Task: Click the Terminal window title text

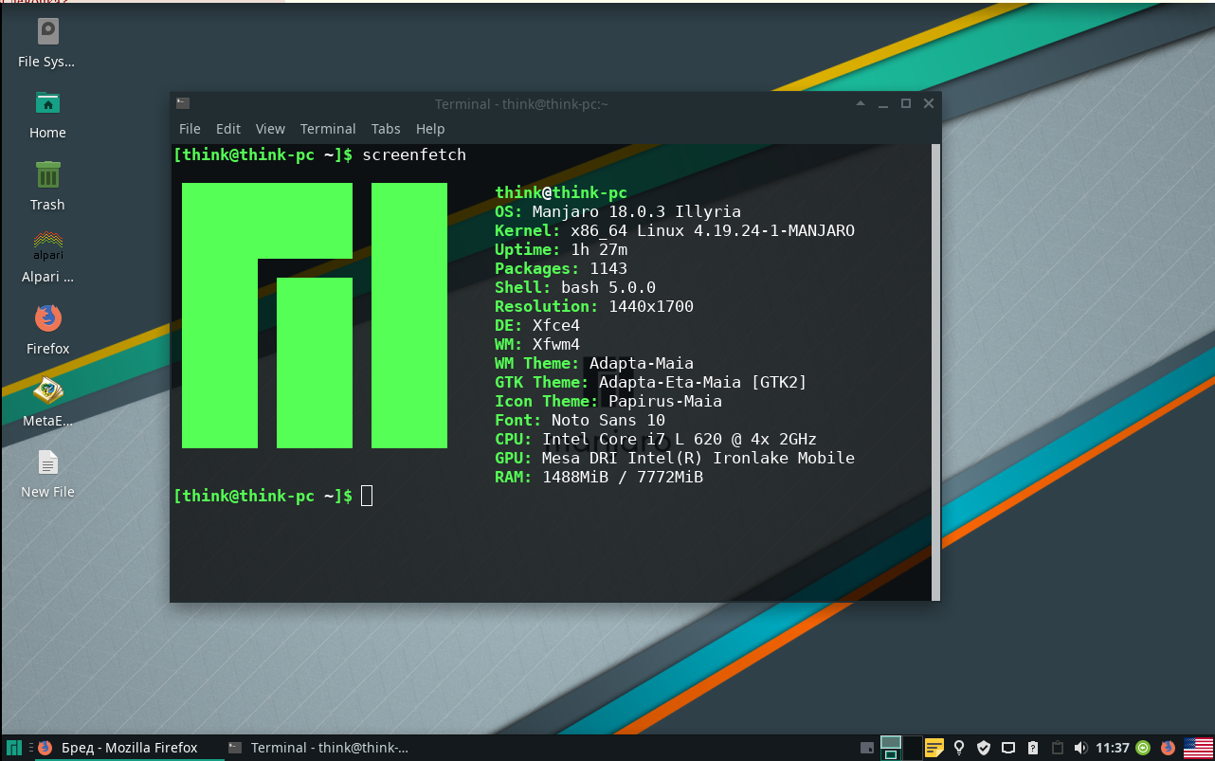Action: click(x=521, y=104)
